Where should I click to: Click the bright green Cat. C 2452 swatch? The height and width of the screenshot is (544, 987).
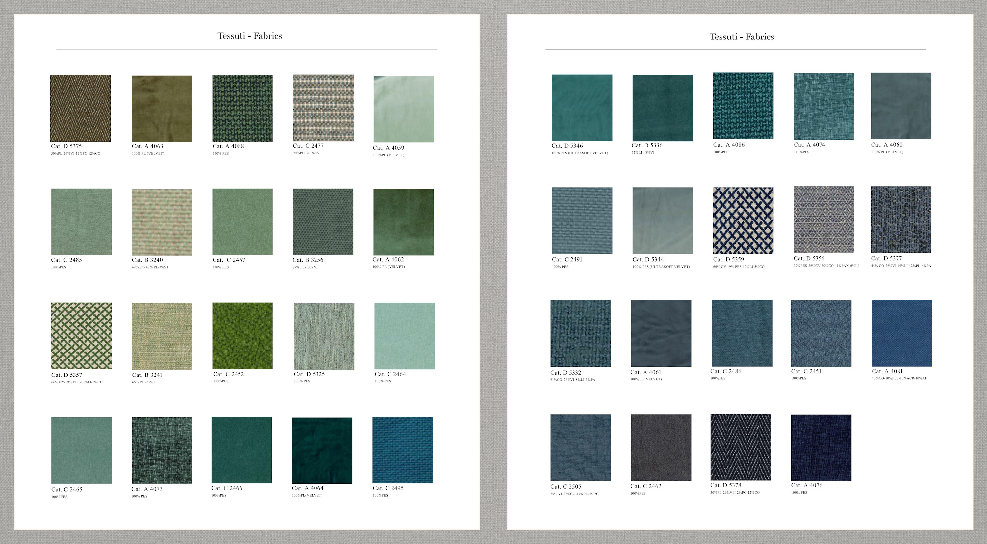coord(242,336)
